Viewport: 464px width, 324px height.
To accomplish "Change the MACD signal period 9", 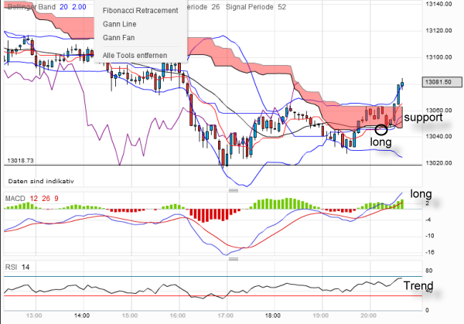I will [56, 199].
